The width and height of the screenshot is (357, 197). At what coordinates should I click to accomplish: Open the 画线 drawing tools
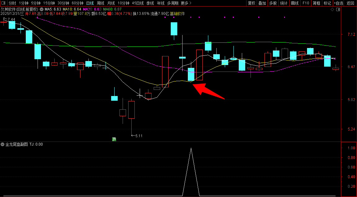coord(295,3)
